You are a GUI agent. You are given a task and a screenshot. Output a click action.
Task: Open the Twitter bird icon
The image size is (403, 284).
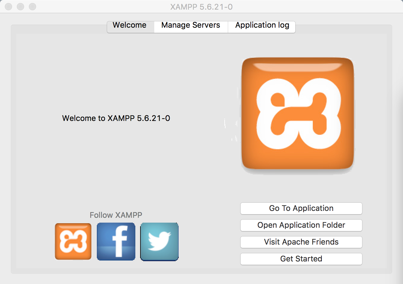coord(159,242)
